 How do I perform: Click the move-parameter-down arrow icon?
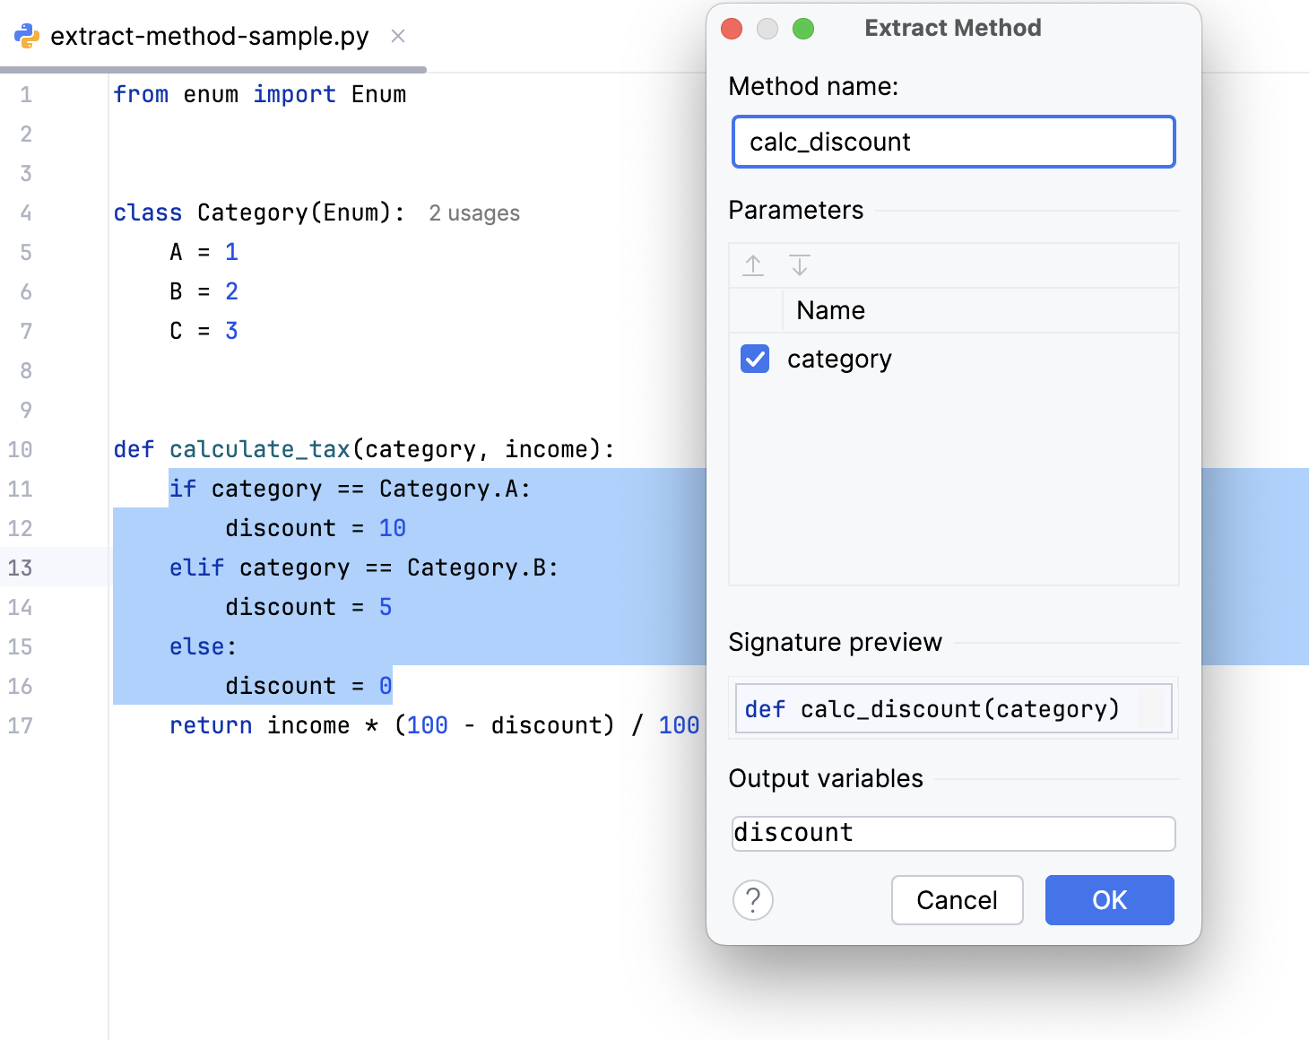pyautogui.click(x=799, y=265)
